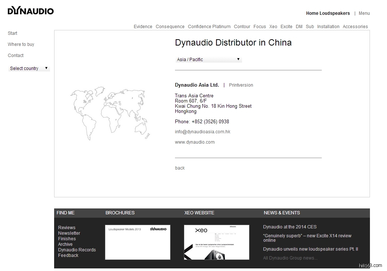This screenshot has height=271, width=387.
Task: Open the Contact page from sidebar
Action: coord(16,56)
